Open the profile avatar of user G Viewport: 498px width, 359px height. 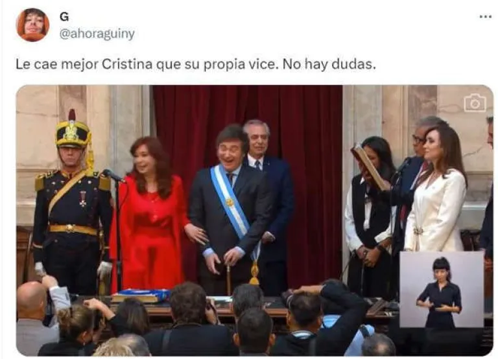(x=32, y=25)
